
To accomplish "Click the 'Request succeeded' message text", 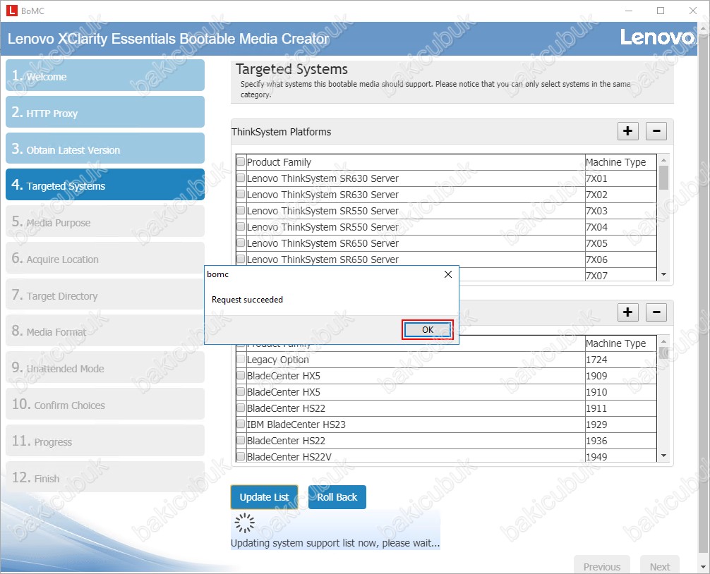I will 247,300.
